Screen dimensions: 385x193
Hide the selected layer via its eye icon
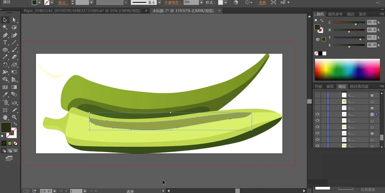(x=317, y=114)
